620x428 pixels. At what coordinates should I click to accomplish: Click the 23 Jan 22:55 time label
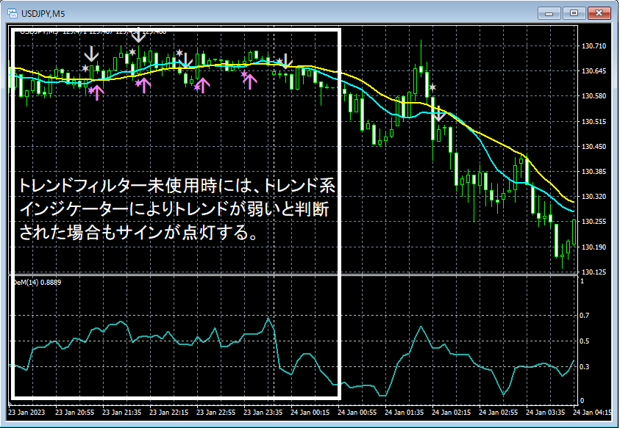(216, 412)
